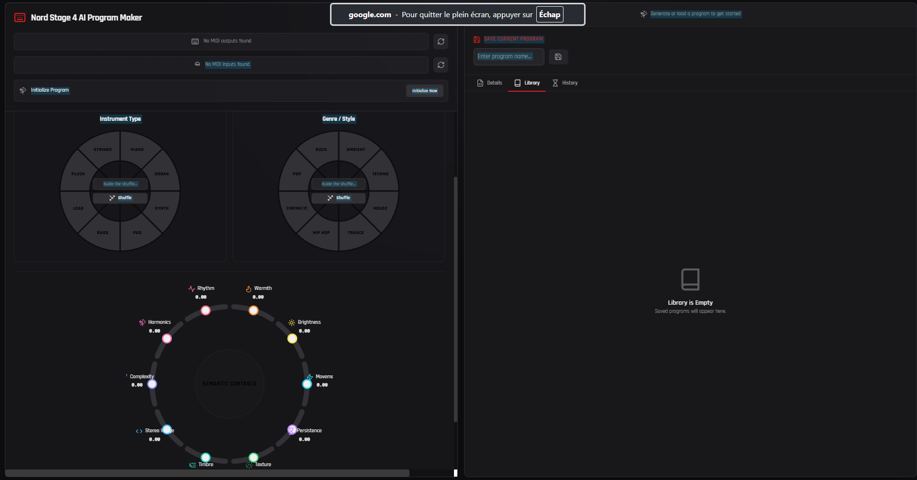
Task: Click the horizontal scrollbar at bottom
Action: (207, 473)
